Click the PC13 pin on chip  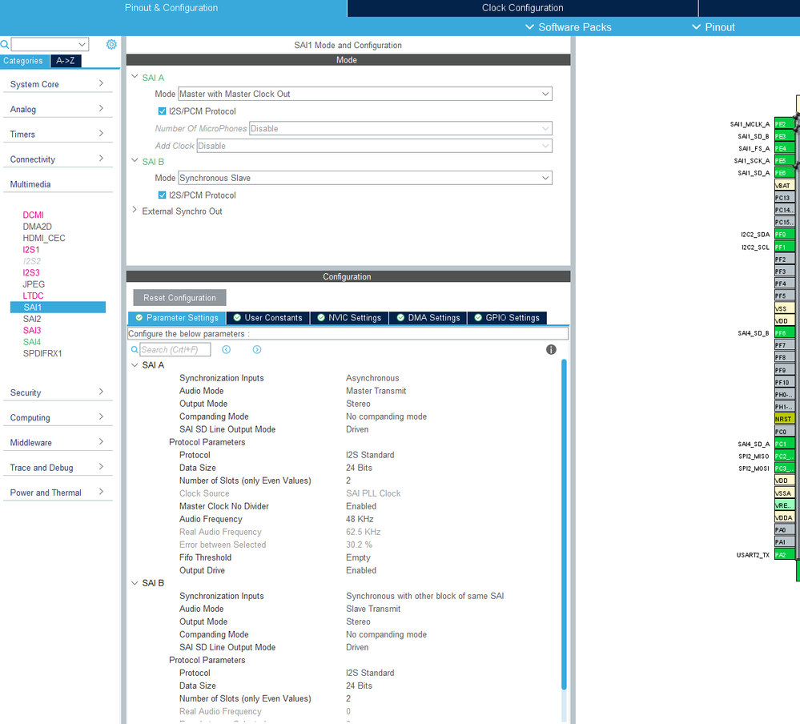click(784, 198)
